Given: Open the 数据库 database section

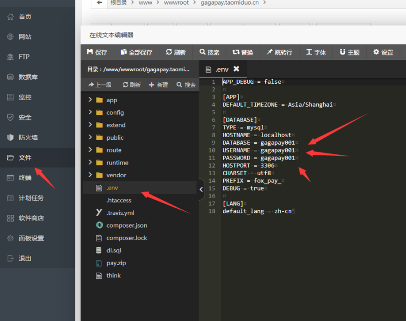Looking at the screenshot, I should pyautogui.click(x=28, y=77).
